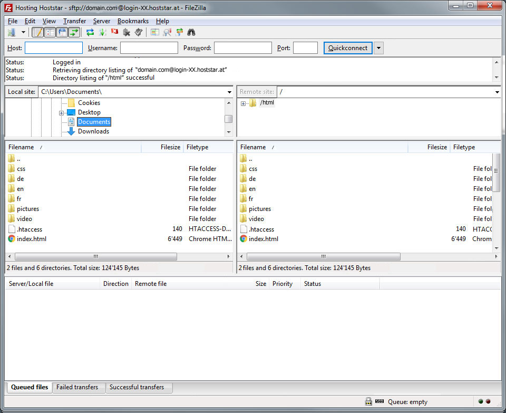Click the Quickconnect button
Image resolution: width=506 pixels, height=413 pixels.
coord(348,48)
